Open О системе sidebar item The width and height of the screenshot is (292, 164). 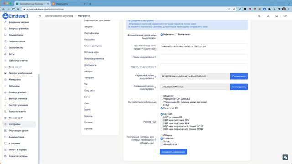click(x=14, y=143)
